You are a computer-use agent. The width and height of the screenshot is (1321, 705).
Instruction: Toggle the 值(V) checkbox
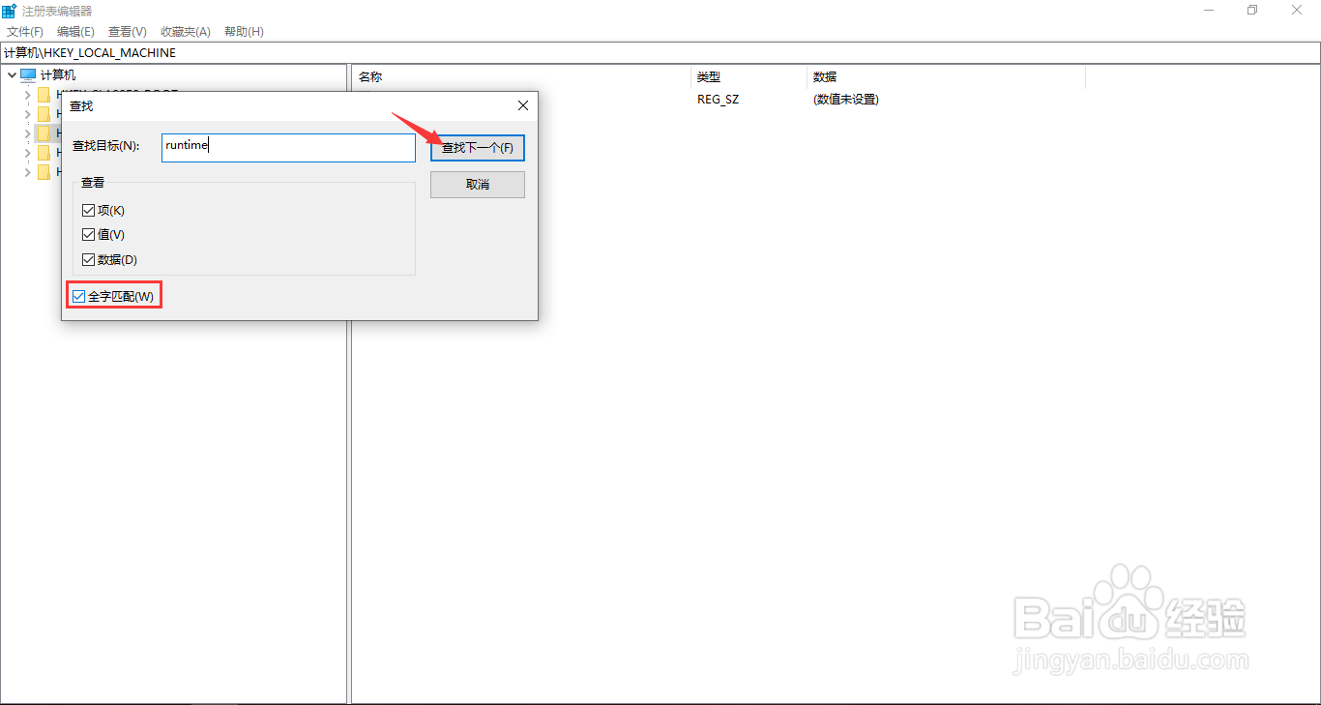click(89, 234)
